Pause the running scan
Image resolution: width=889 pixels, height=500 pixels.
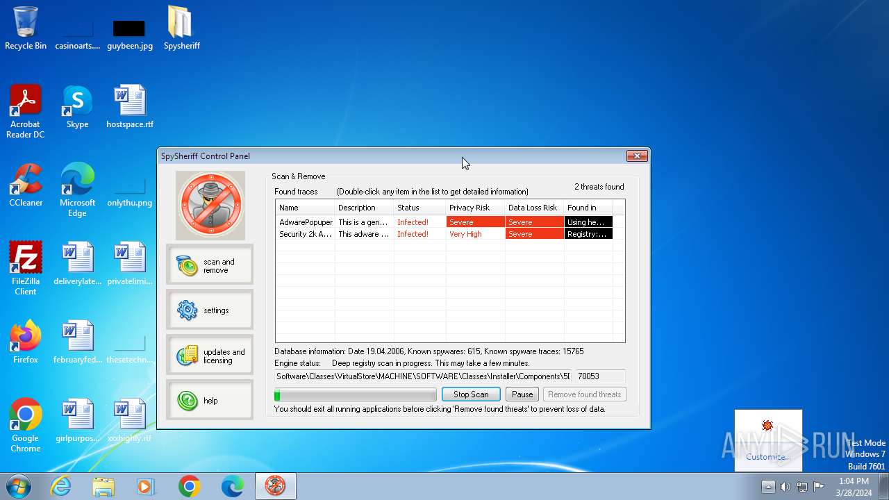[522, 394]
